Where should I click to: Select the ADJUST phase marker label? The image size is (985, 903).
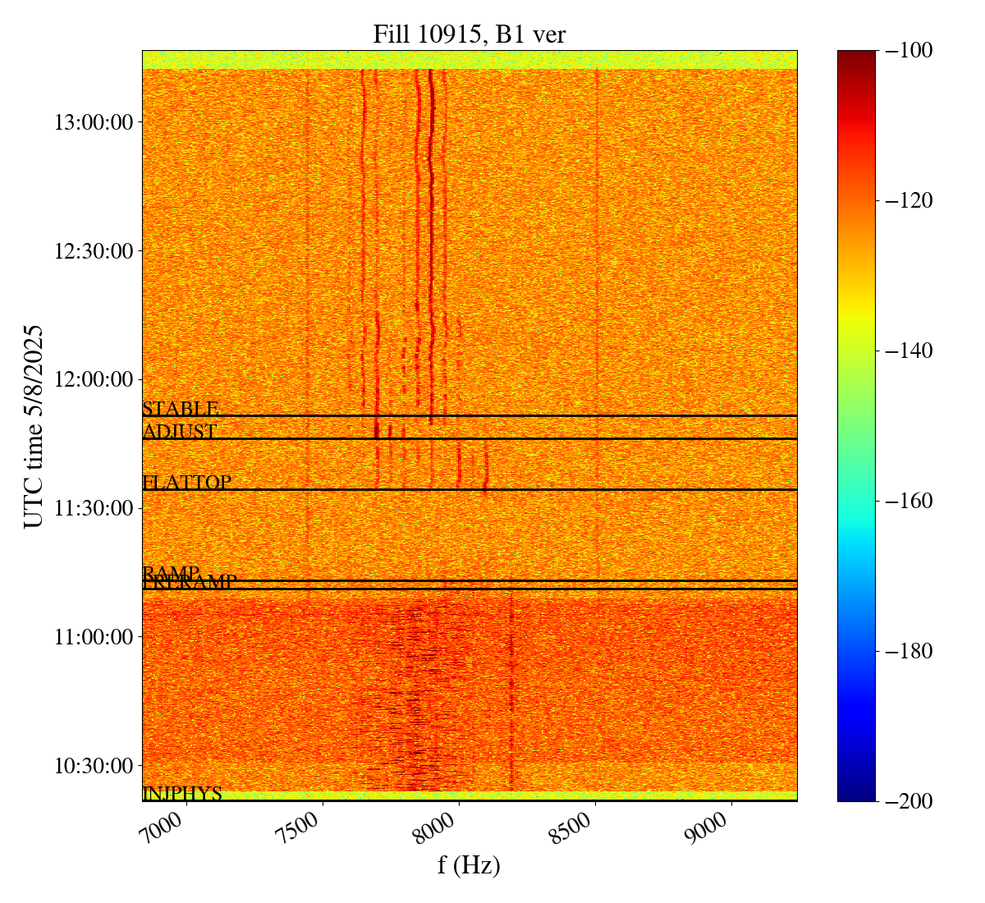tap(180, 432)
